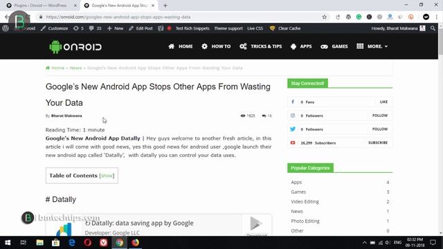Click the red record dot in admin bar

pos(169,28)
